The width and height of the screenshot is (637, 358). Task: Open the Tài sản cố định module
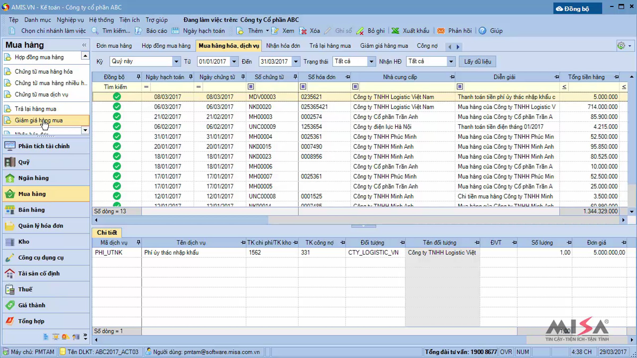click(46, 273)
